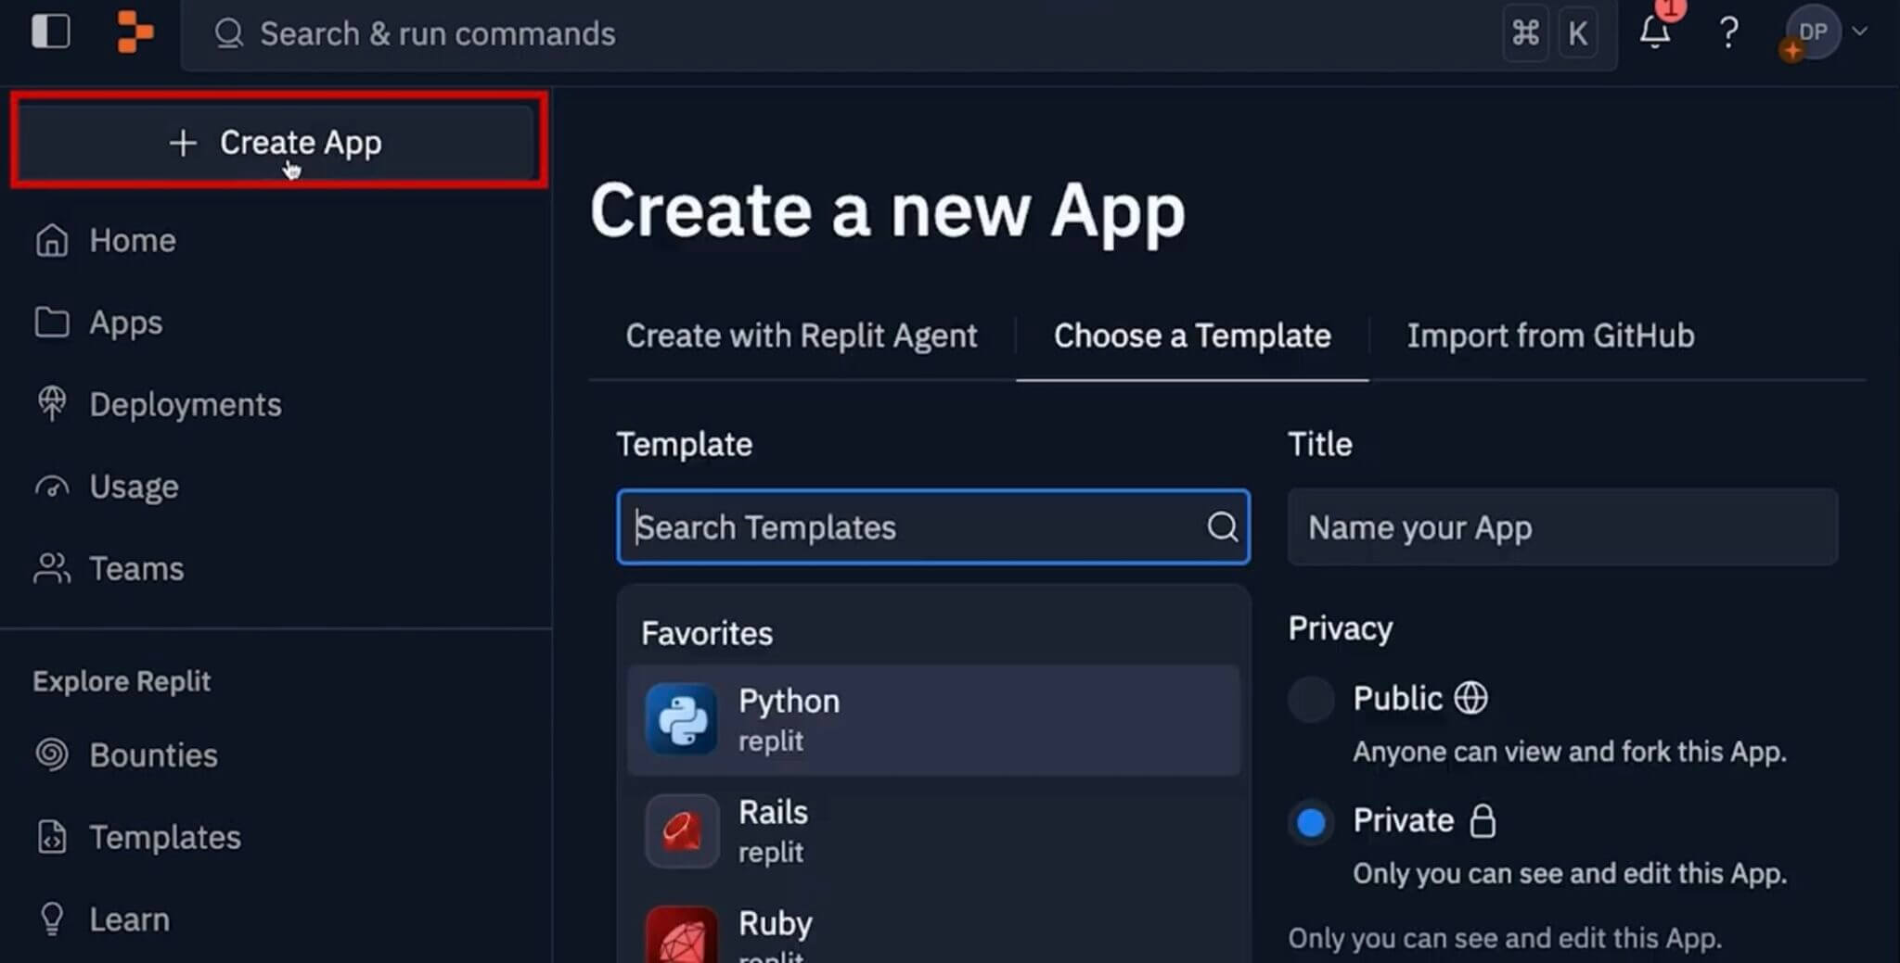Click the Teams people icon
The height and width of the screenshot is (963, 1900).
pos(52,568)
